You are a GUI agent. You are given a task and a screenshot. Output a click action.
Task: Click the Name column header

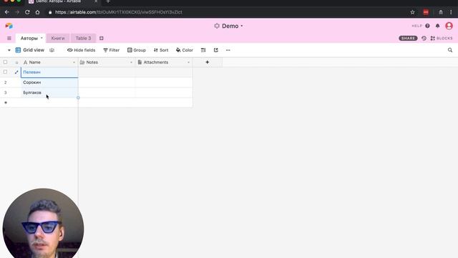tap(49, 62)
